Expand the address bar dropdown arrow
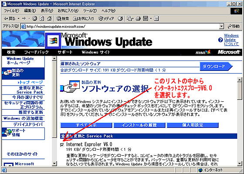 [x=221, y=27]
